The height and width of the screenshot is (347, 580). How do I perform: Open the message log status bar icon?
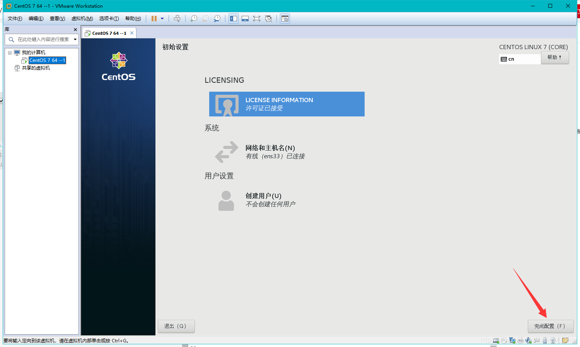tap(565, 340)
